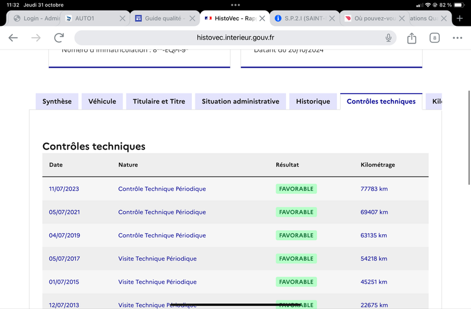Tap Contrôle Technique Périodique in 2023 row
The height and width of the screenshot is (309, 471).
(162, 189)
